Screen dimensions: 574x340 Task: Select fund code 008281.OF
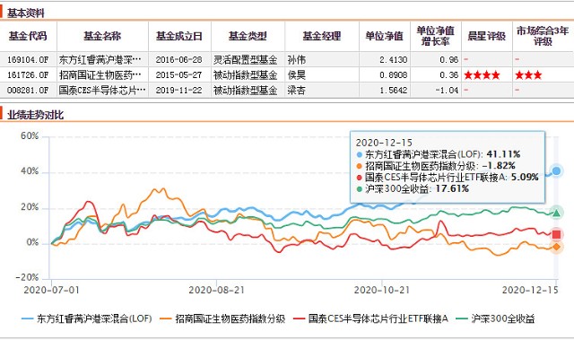click(x=28, y=91)
